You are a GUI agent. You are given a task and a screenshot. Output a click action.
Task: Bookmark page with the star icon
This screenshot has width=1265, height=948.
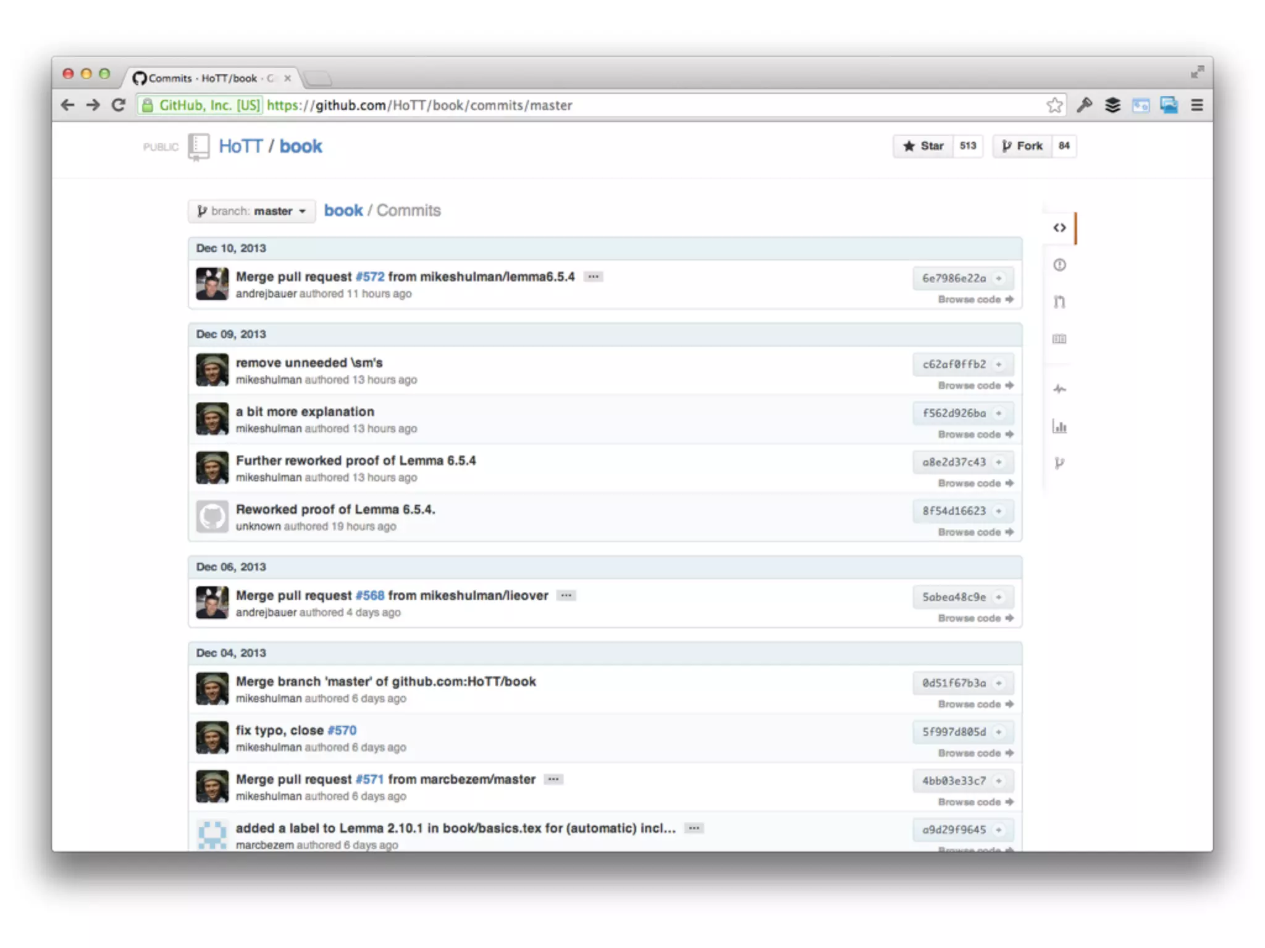point(1054,106)
